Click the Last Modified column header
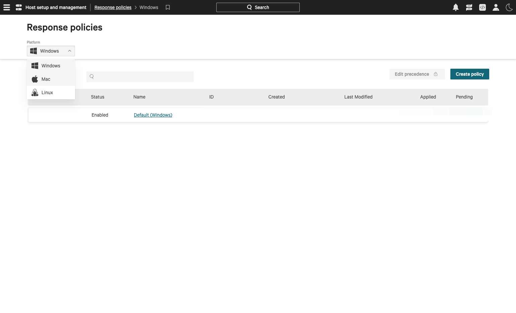Viewport: 516px width, 313px height. click(358, 97)
